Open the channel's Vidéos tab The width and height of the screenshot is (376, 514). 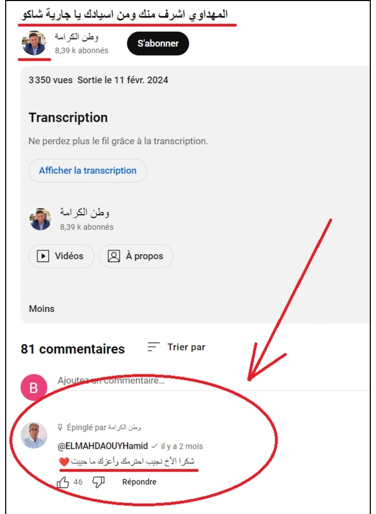pos(61,256)
